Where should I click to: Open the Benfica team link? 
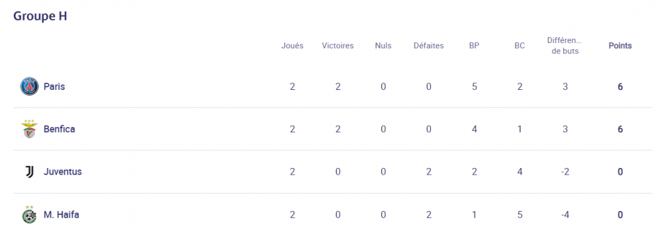[59, 130]
